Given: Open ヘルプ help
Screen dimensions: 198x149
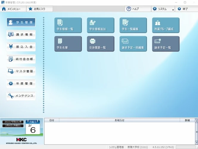Looking at the screenshot, I should [138, 9].
